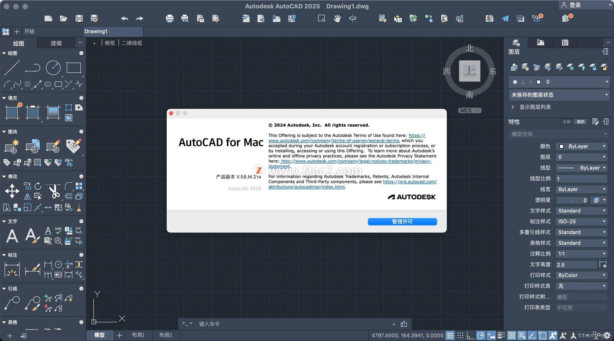Image resolution: width=614 pixels, height=341 pixels.
Task: Open the 标注样式 ISO-25 dropdown
Action: point(581,221)
